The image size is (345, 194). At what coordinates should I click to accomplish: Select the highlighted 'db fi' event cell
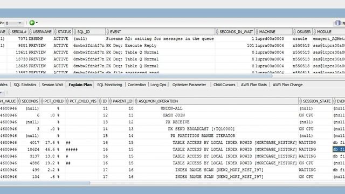(339, 149)
